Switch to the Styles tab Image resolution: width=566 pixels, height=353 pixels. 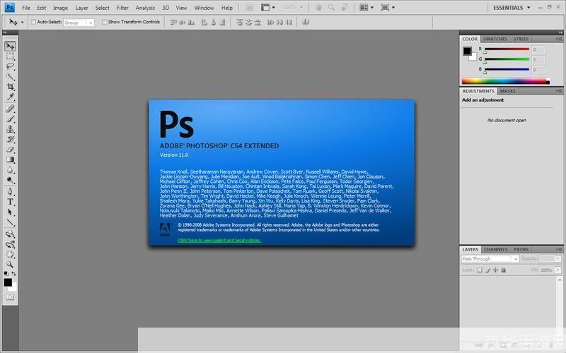[x=521, y=39]
